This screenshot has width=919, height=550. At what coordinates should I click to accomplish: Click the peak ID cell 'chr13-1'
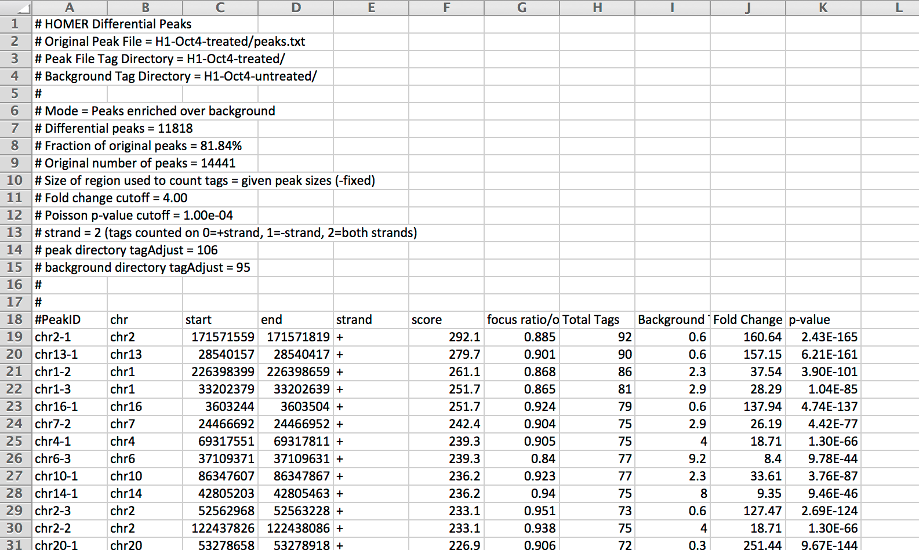(70, 354)
